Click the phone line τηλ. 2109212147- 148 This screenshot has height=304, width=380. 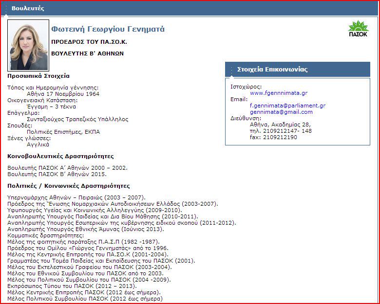tap(281, 131)
